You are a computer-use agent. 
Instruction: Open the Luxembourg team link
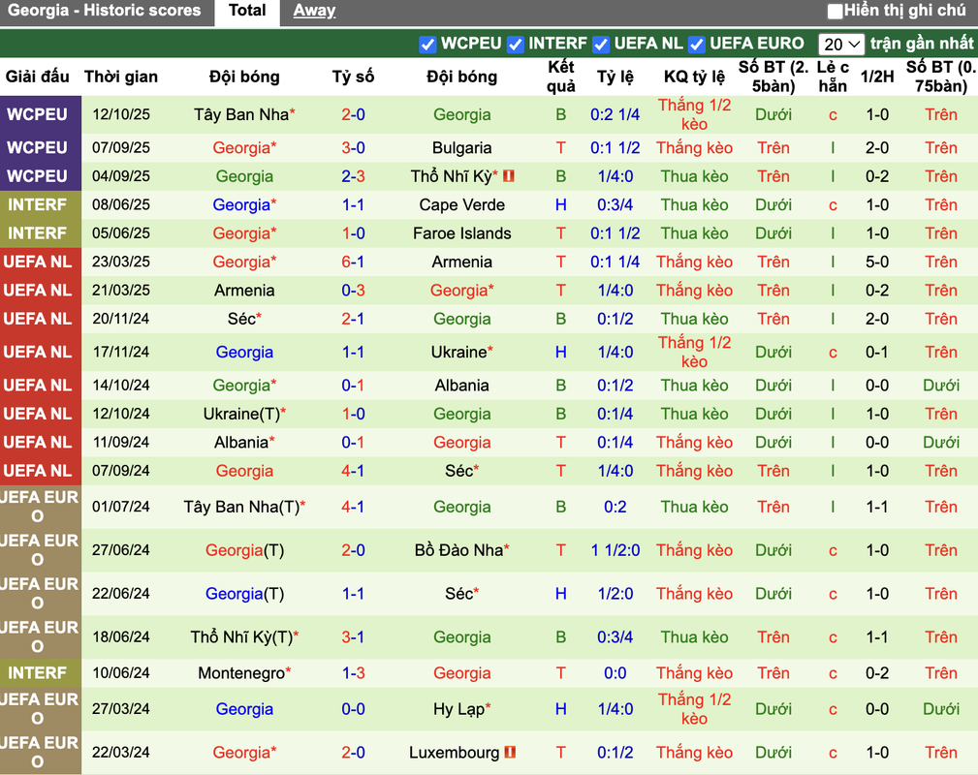click(x=454, y=753)
